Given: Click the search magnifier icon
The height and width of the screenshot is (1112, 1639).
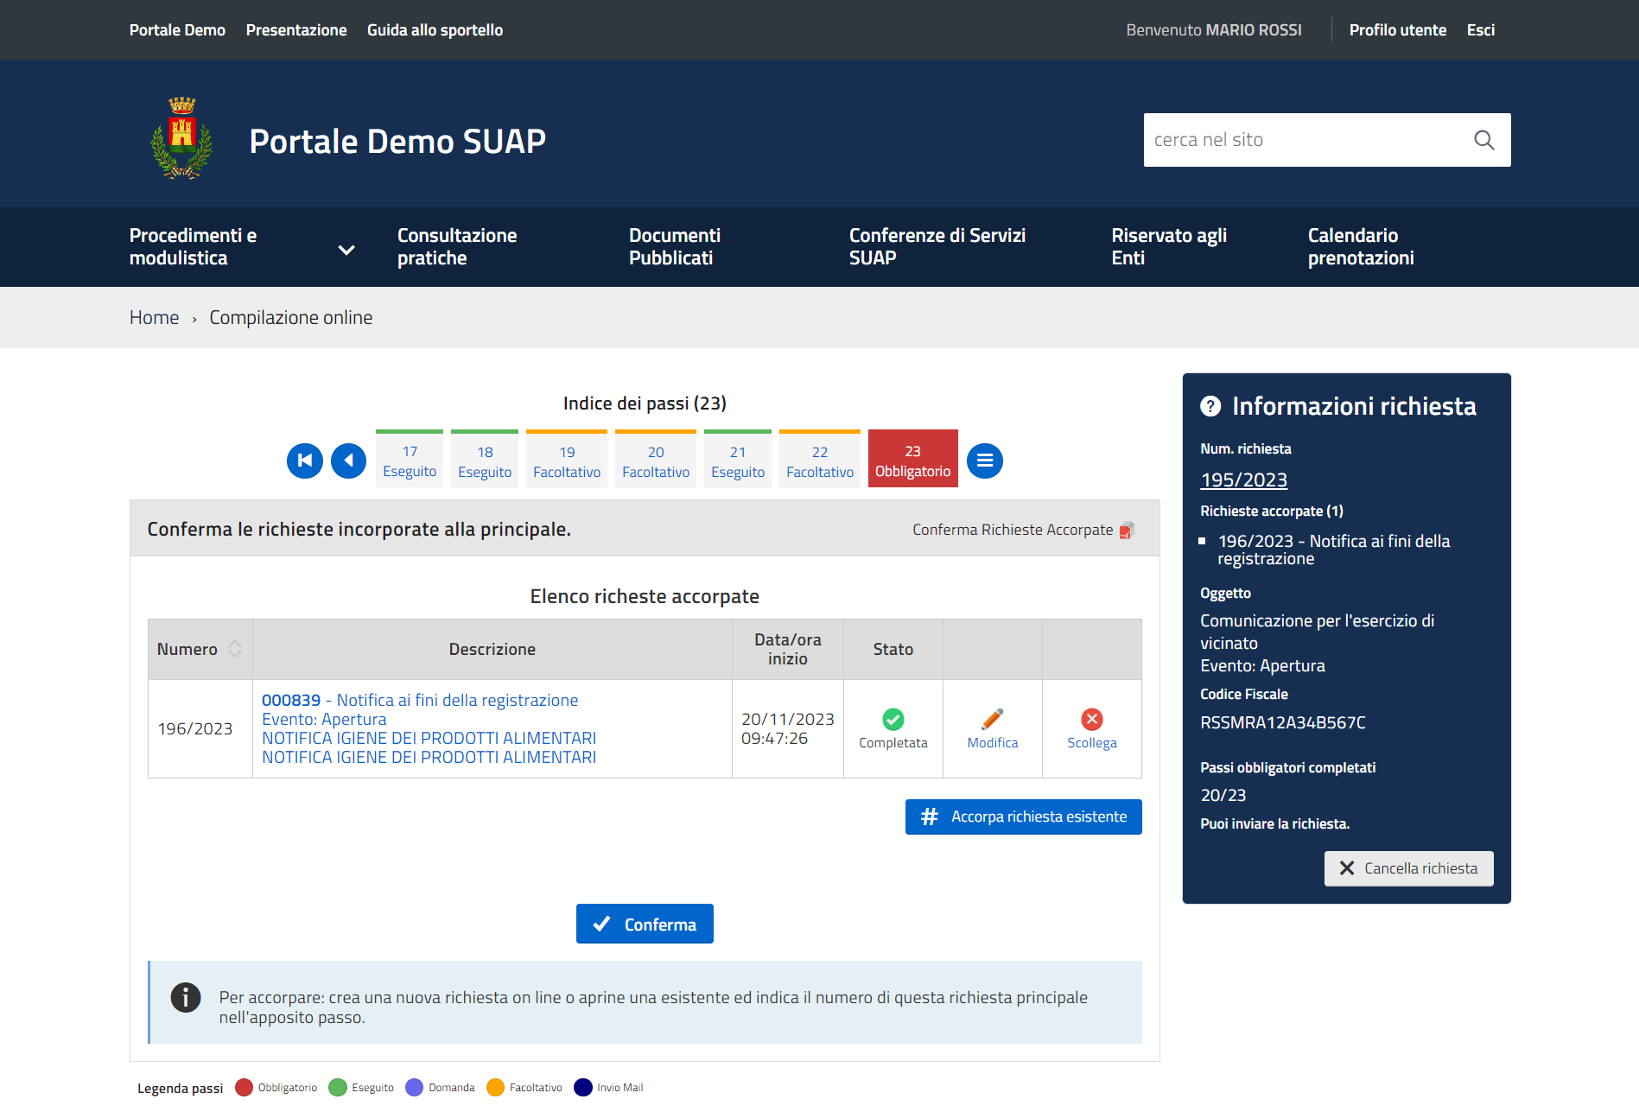Looking at the screenshot, I should coord(1483,140).
